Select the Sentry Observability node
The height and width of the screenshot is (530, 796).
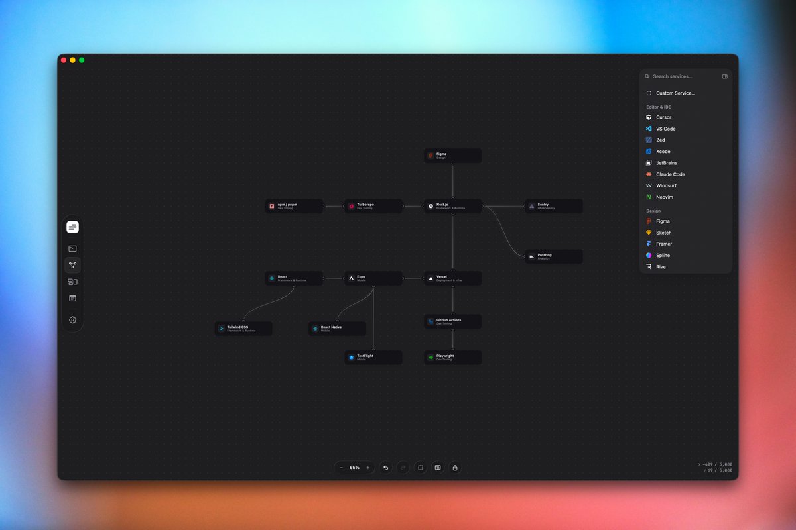(x=554, y=206)
